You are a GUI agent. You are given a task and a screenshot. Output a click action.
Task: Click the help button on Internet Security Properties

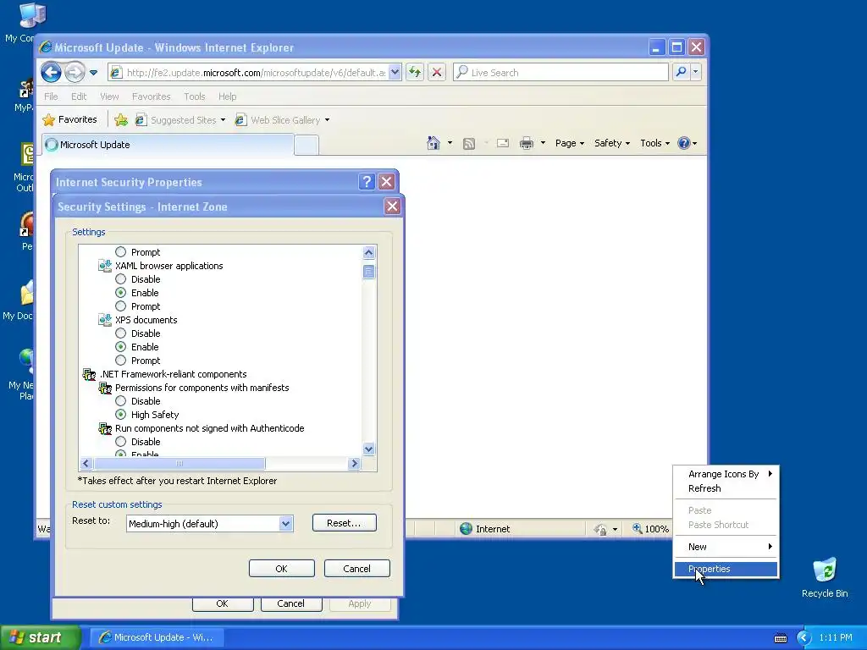pos(367,182)
